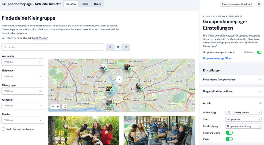Click the group marker near Winterhude

coord(104,67)
